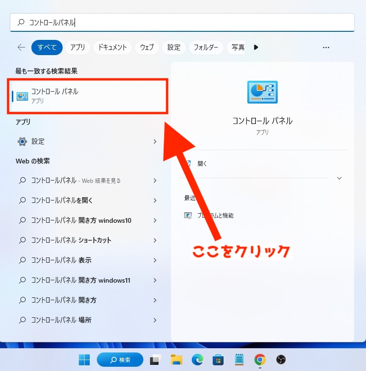The height and width of the screenshot is (371, 366).
Task: Open Microsoft Store from the taskbar
Action: pos(218,360)
